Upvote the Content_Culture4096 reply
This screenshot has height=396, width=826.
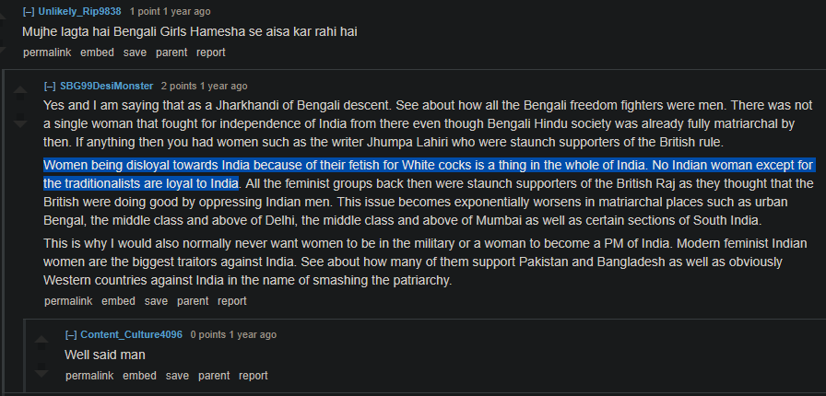coord(40,341)
